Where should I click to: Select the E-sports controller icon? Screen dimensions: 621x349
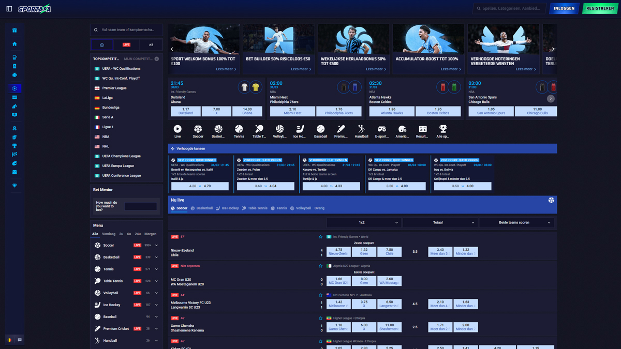[382, 129]
